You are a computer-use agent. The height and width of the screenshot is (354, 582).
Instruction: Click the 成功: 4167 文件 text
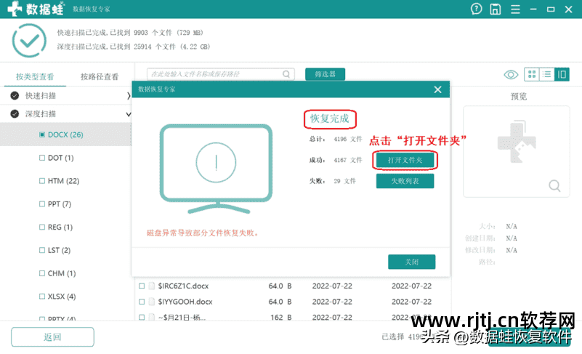coord(336,160)
